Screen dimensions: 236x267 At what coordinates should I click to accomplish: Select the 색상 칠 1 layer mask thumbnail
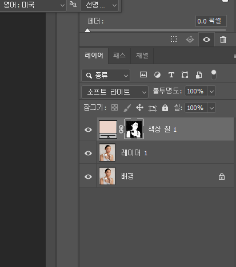[x=134, y=129]
